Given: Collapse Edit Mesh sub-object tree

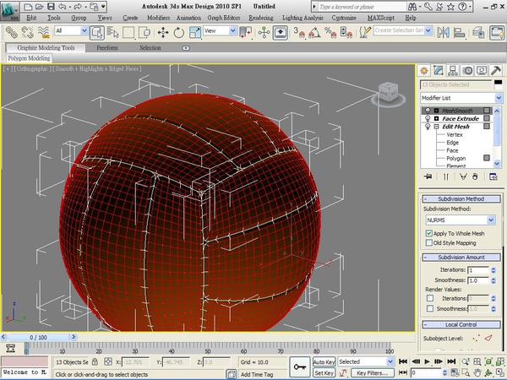Looking at the screenshot, I should click(x=436, y=127).
